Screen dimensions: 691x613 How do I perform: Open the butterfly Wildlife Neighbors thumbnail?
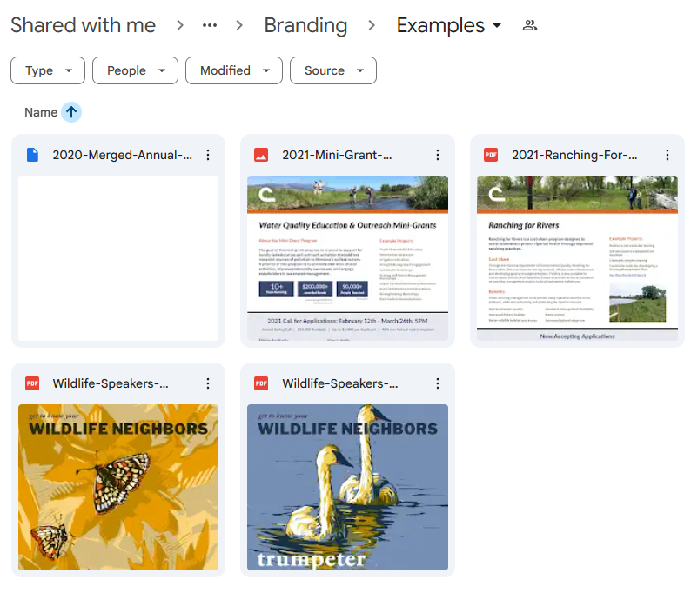(118, 488)
